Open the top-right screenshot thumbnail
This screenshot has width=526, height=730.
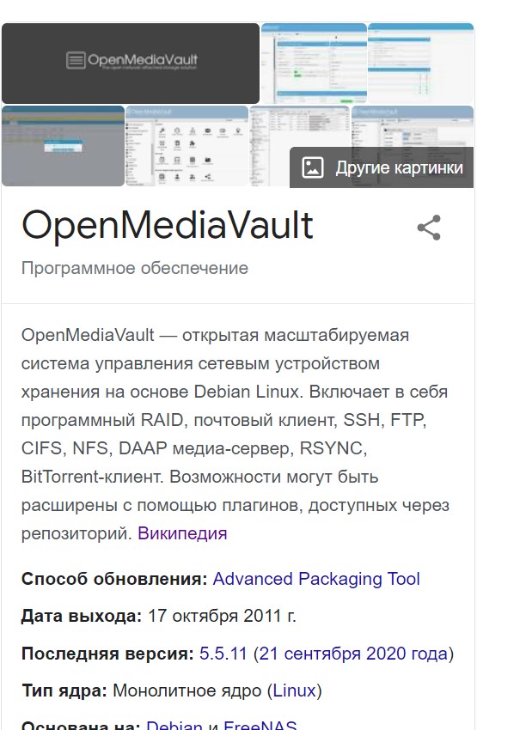pyautogui.click(x=420, y=64)
